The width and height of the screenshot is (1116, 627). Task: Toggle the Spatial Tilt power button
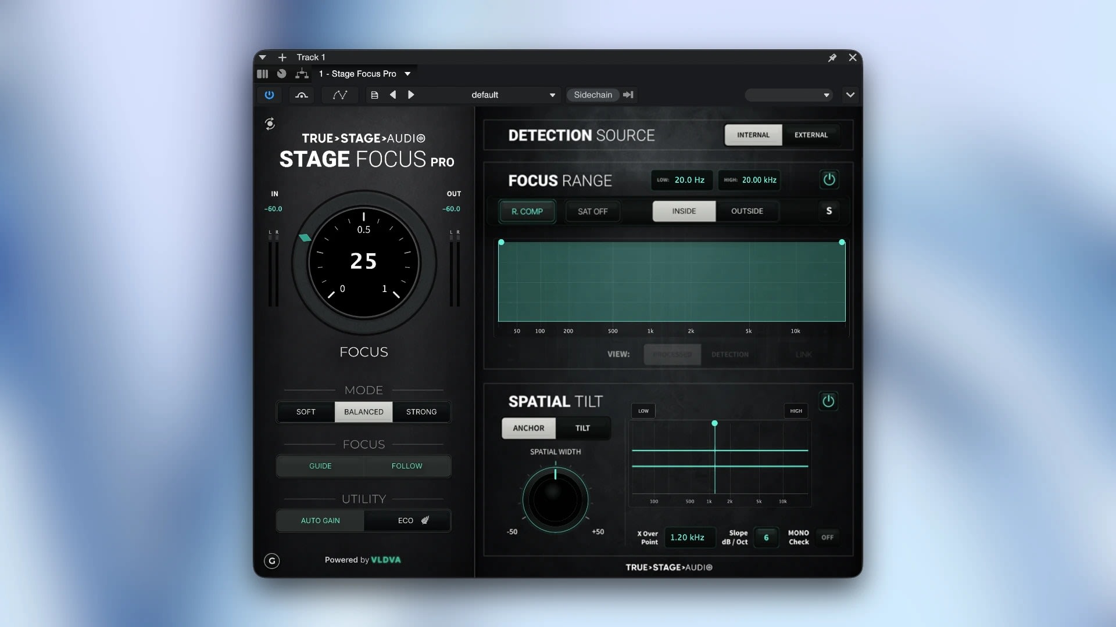click(828, 401)
